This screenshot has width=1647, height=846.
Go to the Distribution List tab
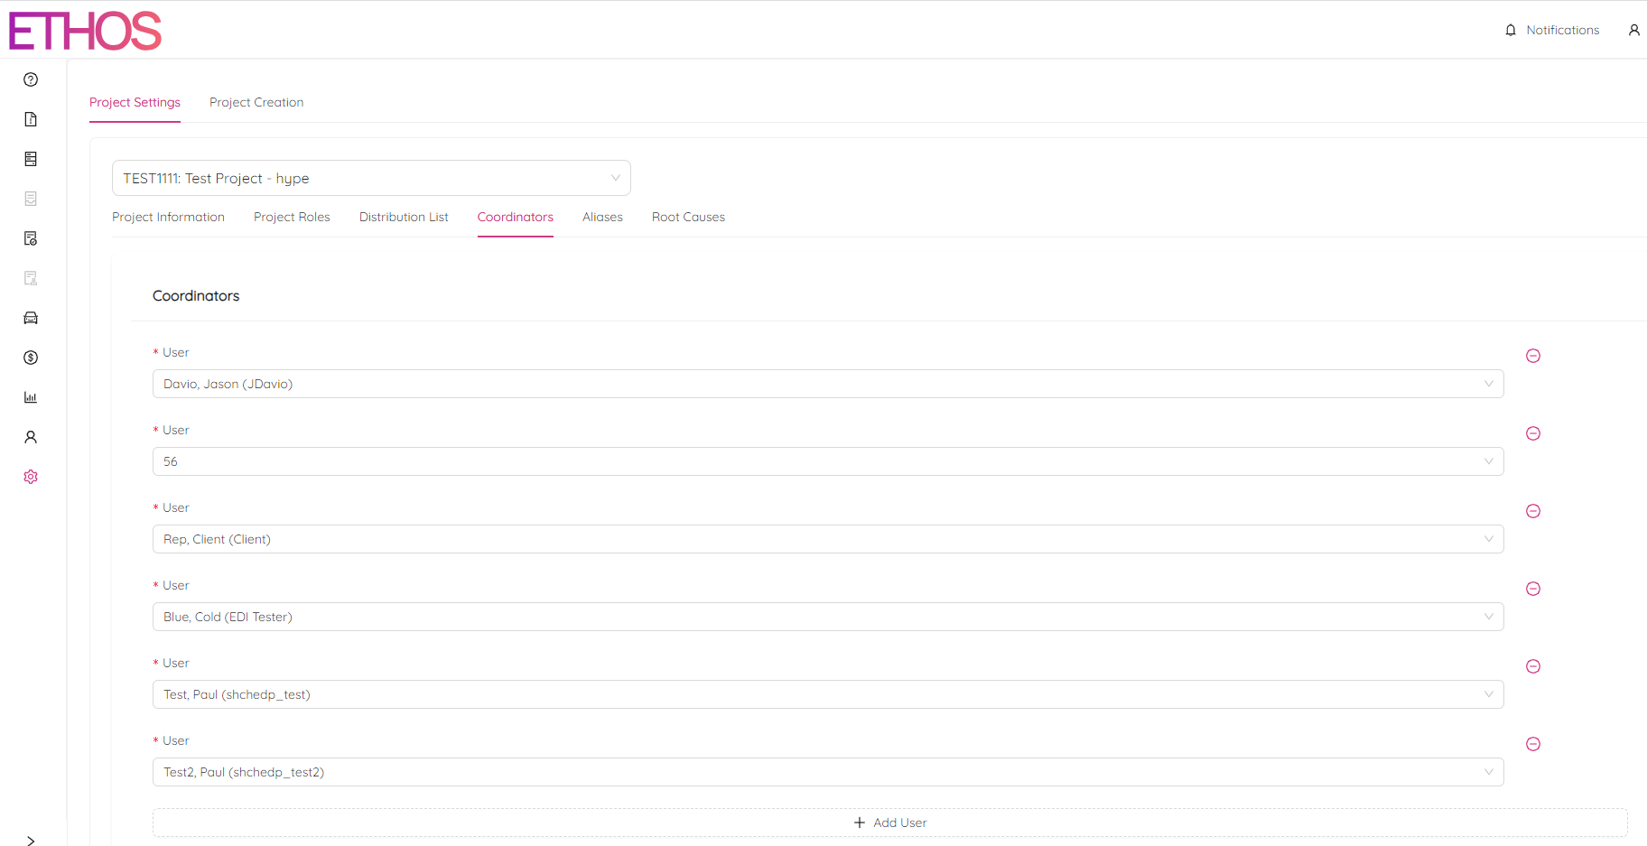pyautogui.click(x=404, y=217)
